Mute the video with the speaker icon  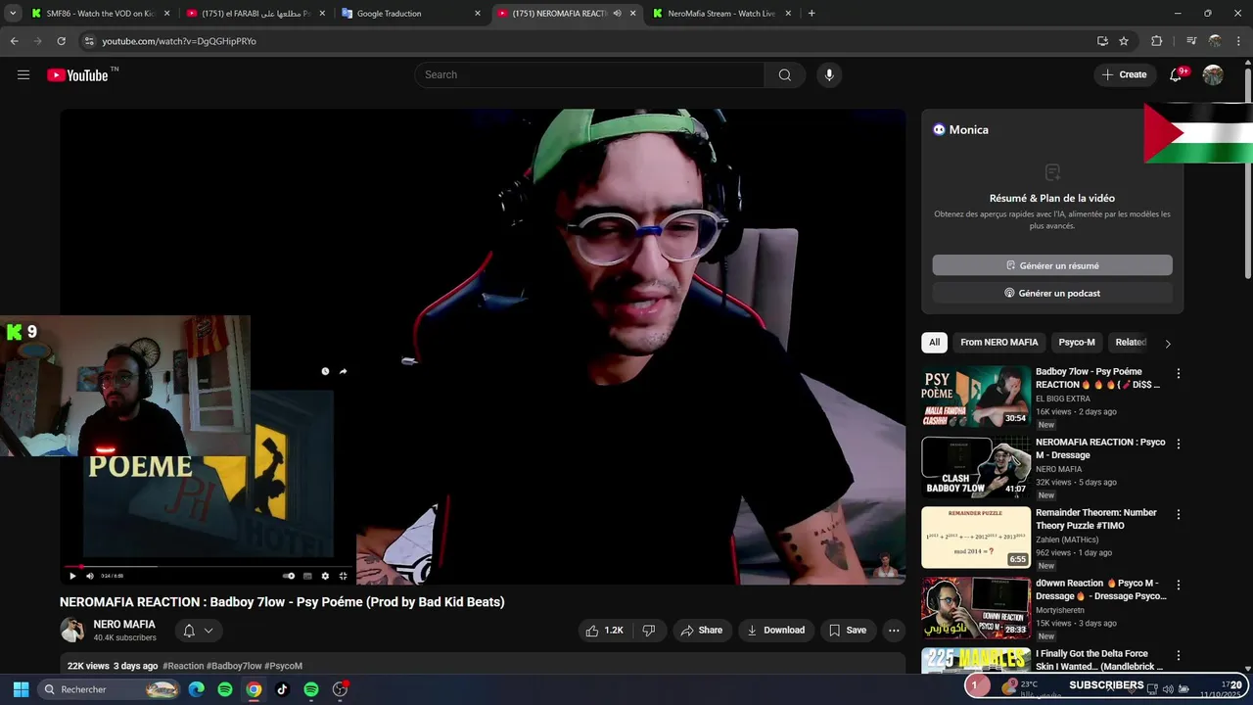90,576
